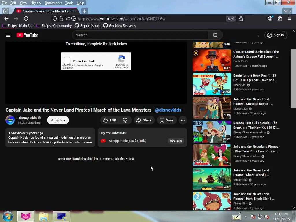Click the padlock site security icon

click(x=61, y=18)
